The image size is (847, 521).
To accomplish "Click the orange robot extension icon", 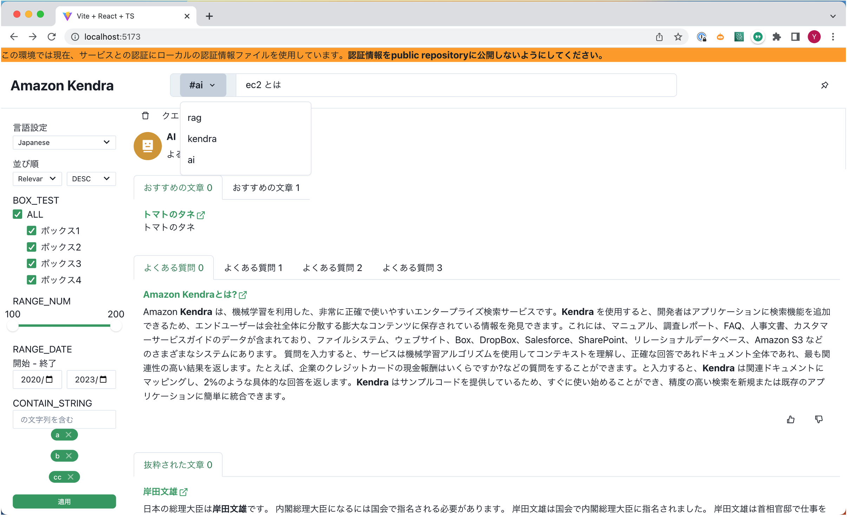I will click(x=720, y=37).
